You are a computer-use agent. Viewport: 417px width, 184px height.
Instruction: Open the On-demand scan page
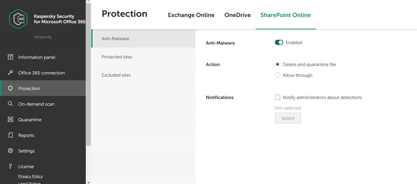[43, 104]
